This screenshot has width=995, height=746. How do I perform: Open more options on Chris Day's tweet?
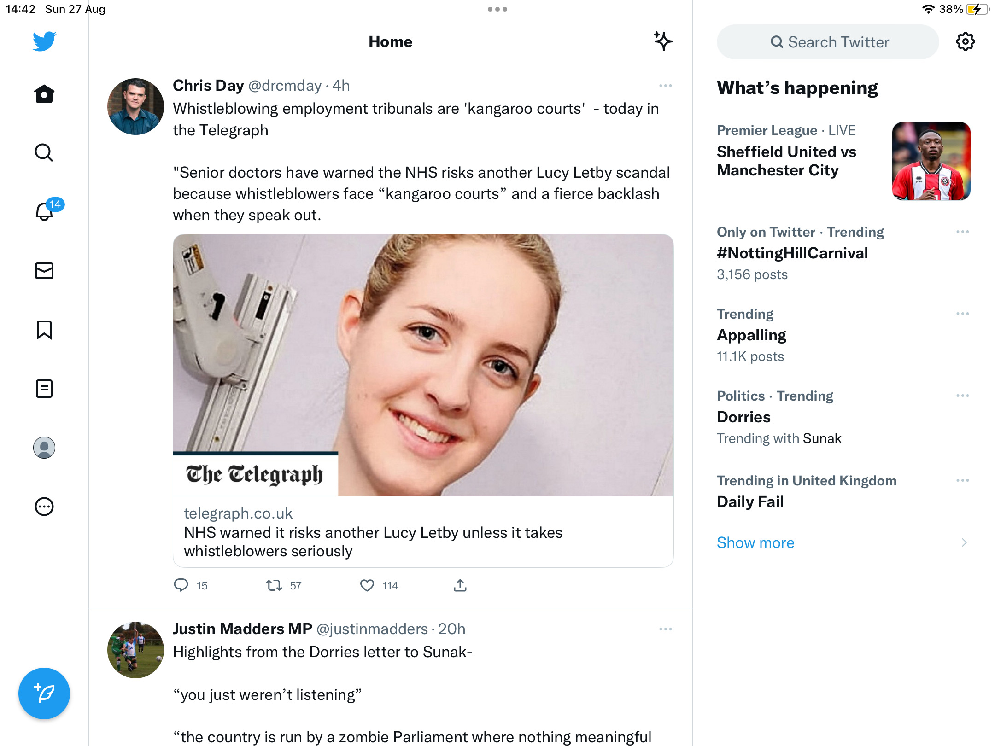pyautogui.click(x=666, y=86)
